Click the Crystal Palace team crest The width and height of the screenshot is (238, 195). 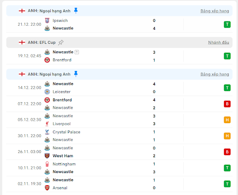[47, 132]
